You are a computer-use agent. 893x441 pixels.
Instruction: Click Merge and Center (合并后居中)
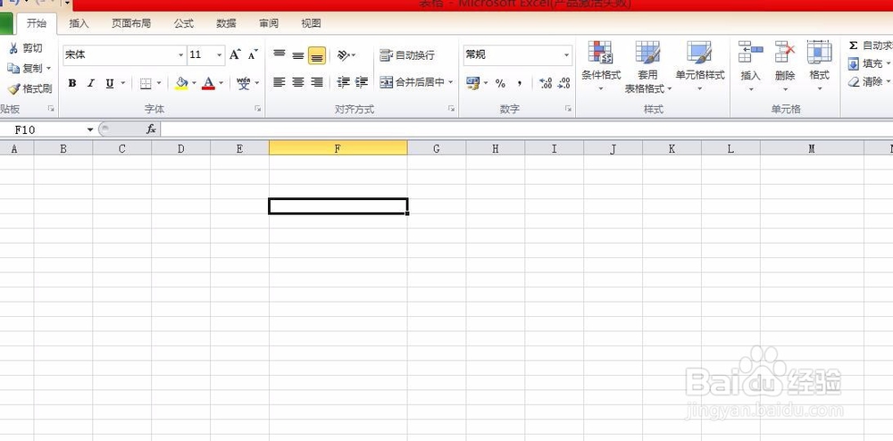click(413, 82)
